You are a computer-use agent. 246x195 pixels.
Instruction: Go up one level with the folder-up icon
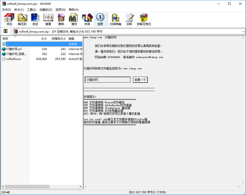pos(5,31)
